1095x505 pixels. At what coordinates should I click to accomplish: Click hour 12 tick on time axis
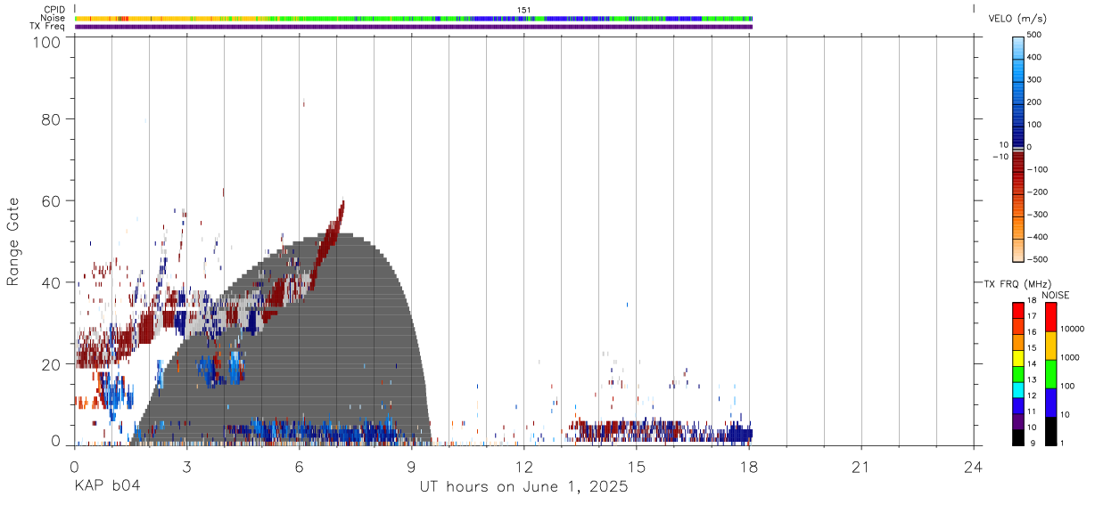(x=523, y=466)
